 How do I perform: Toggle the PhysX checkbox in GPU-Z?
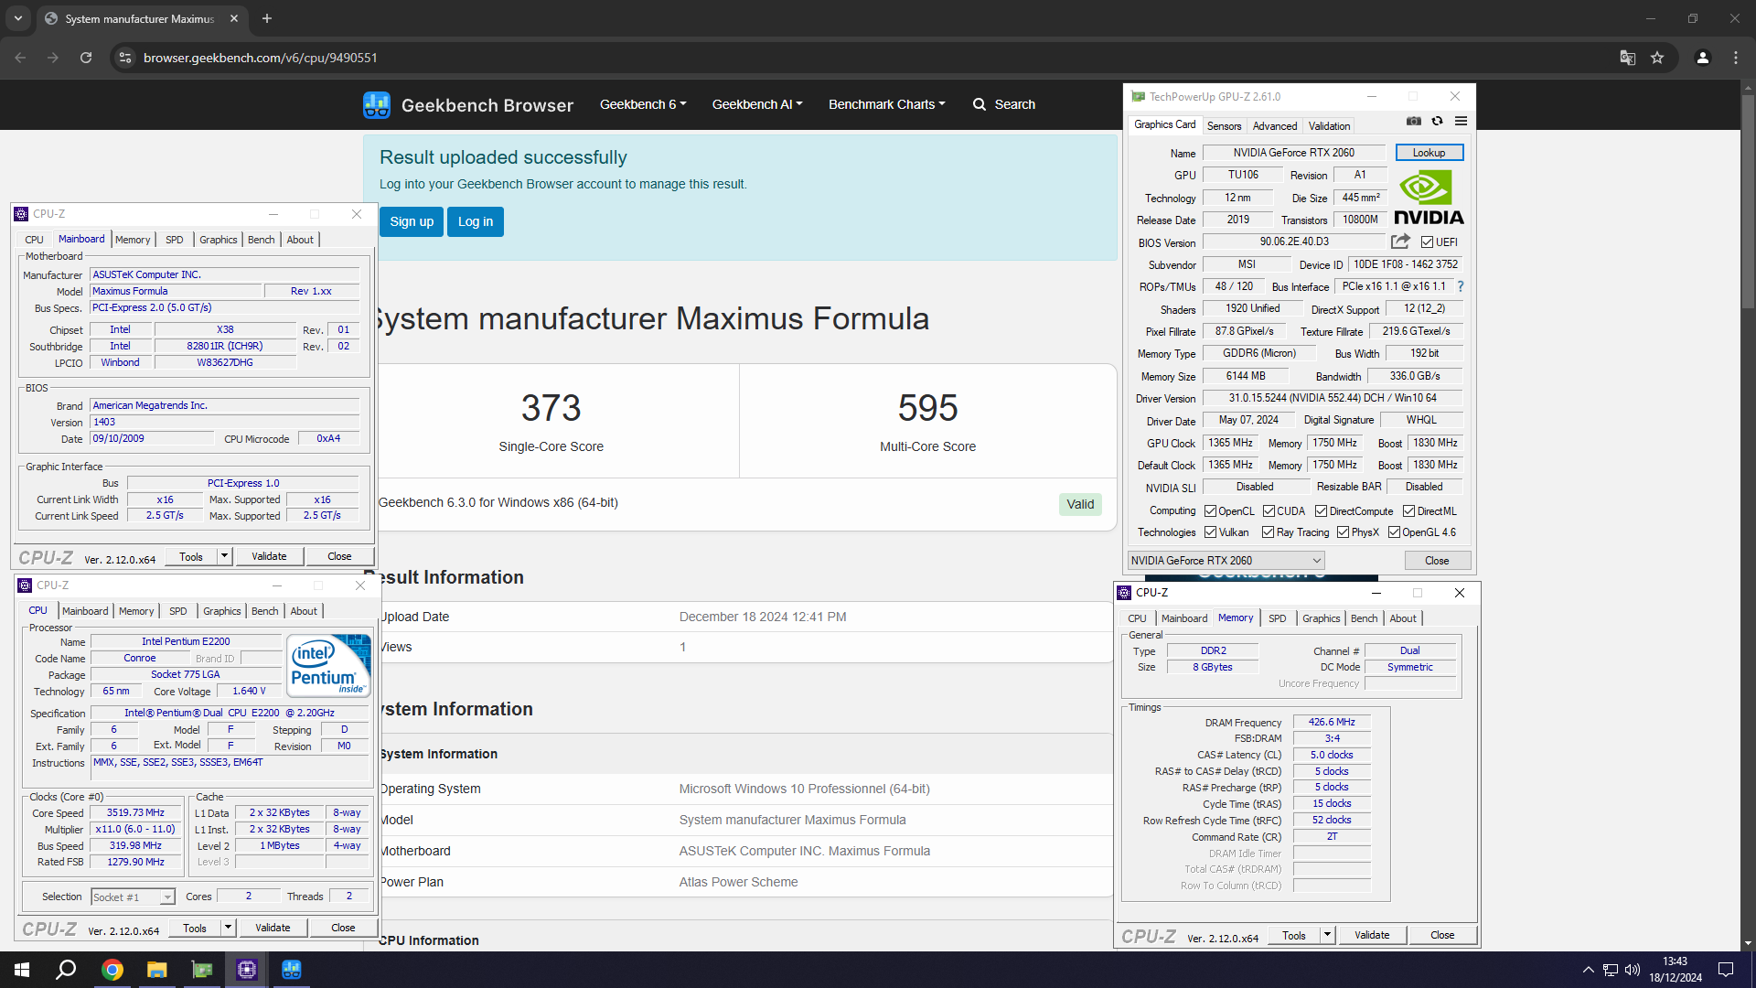tap(1343, 532)
